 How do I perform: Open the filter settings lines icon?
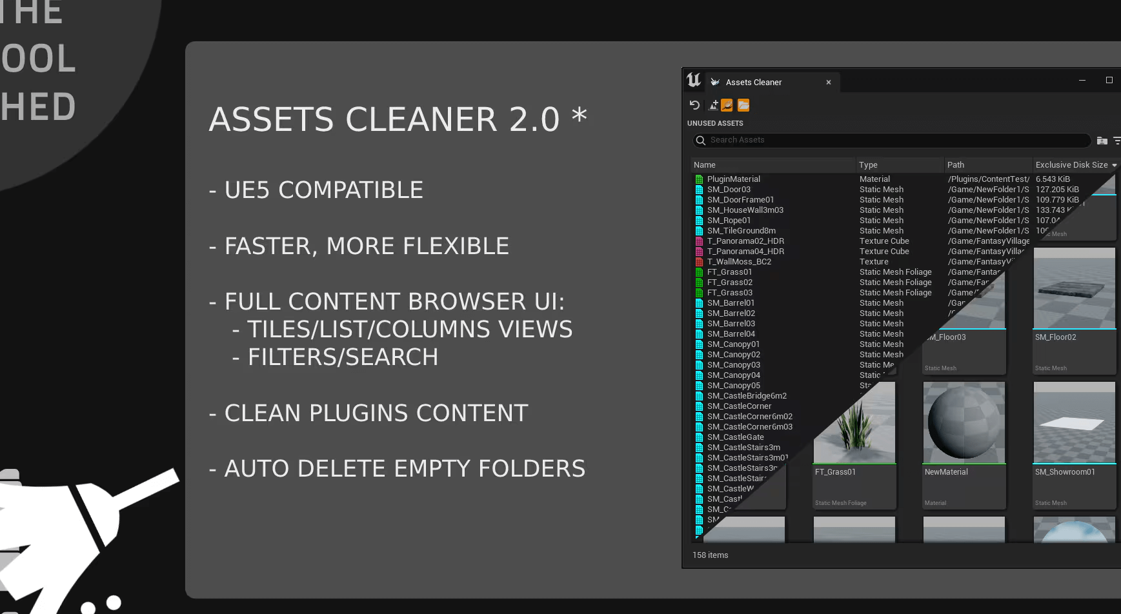tap(1116, 140)
